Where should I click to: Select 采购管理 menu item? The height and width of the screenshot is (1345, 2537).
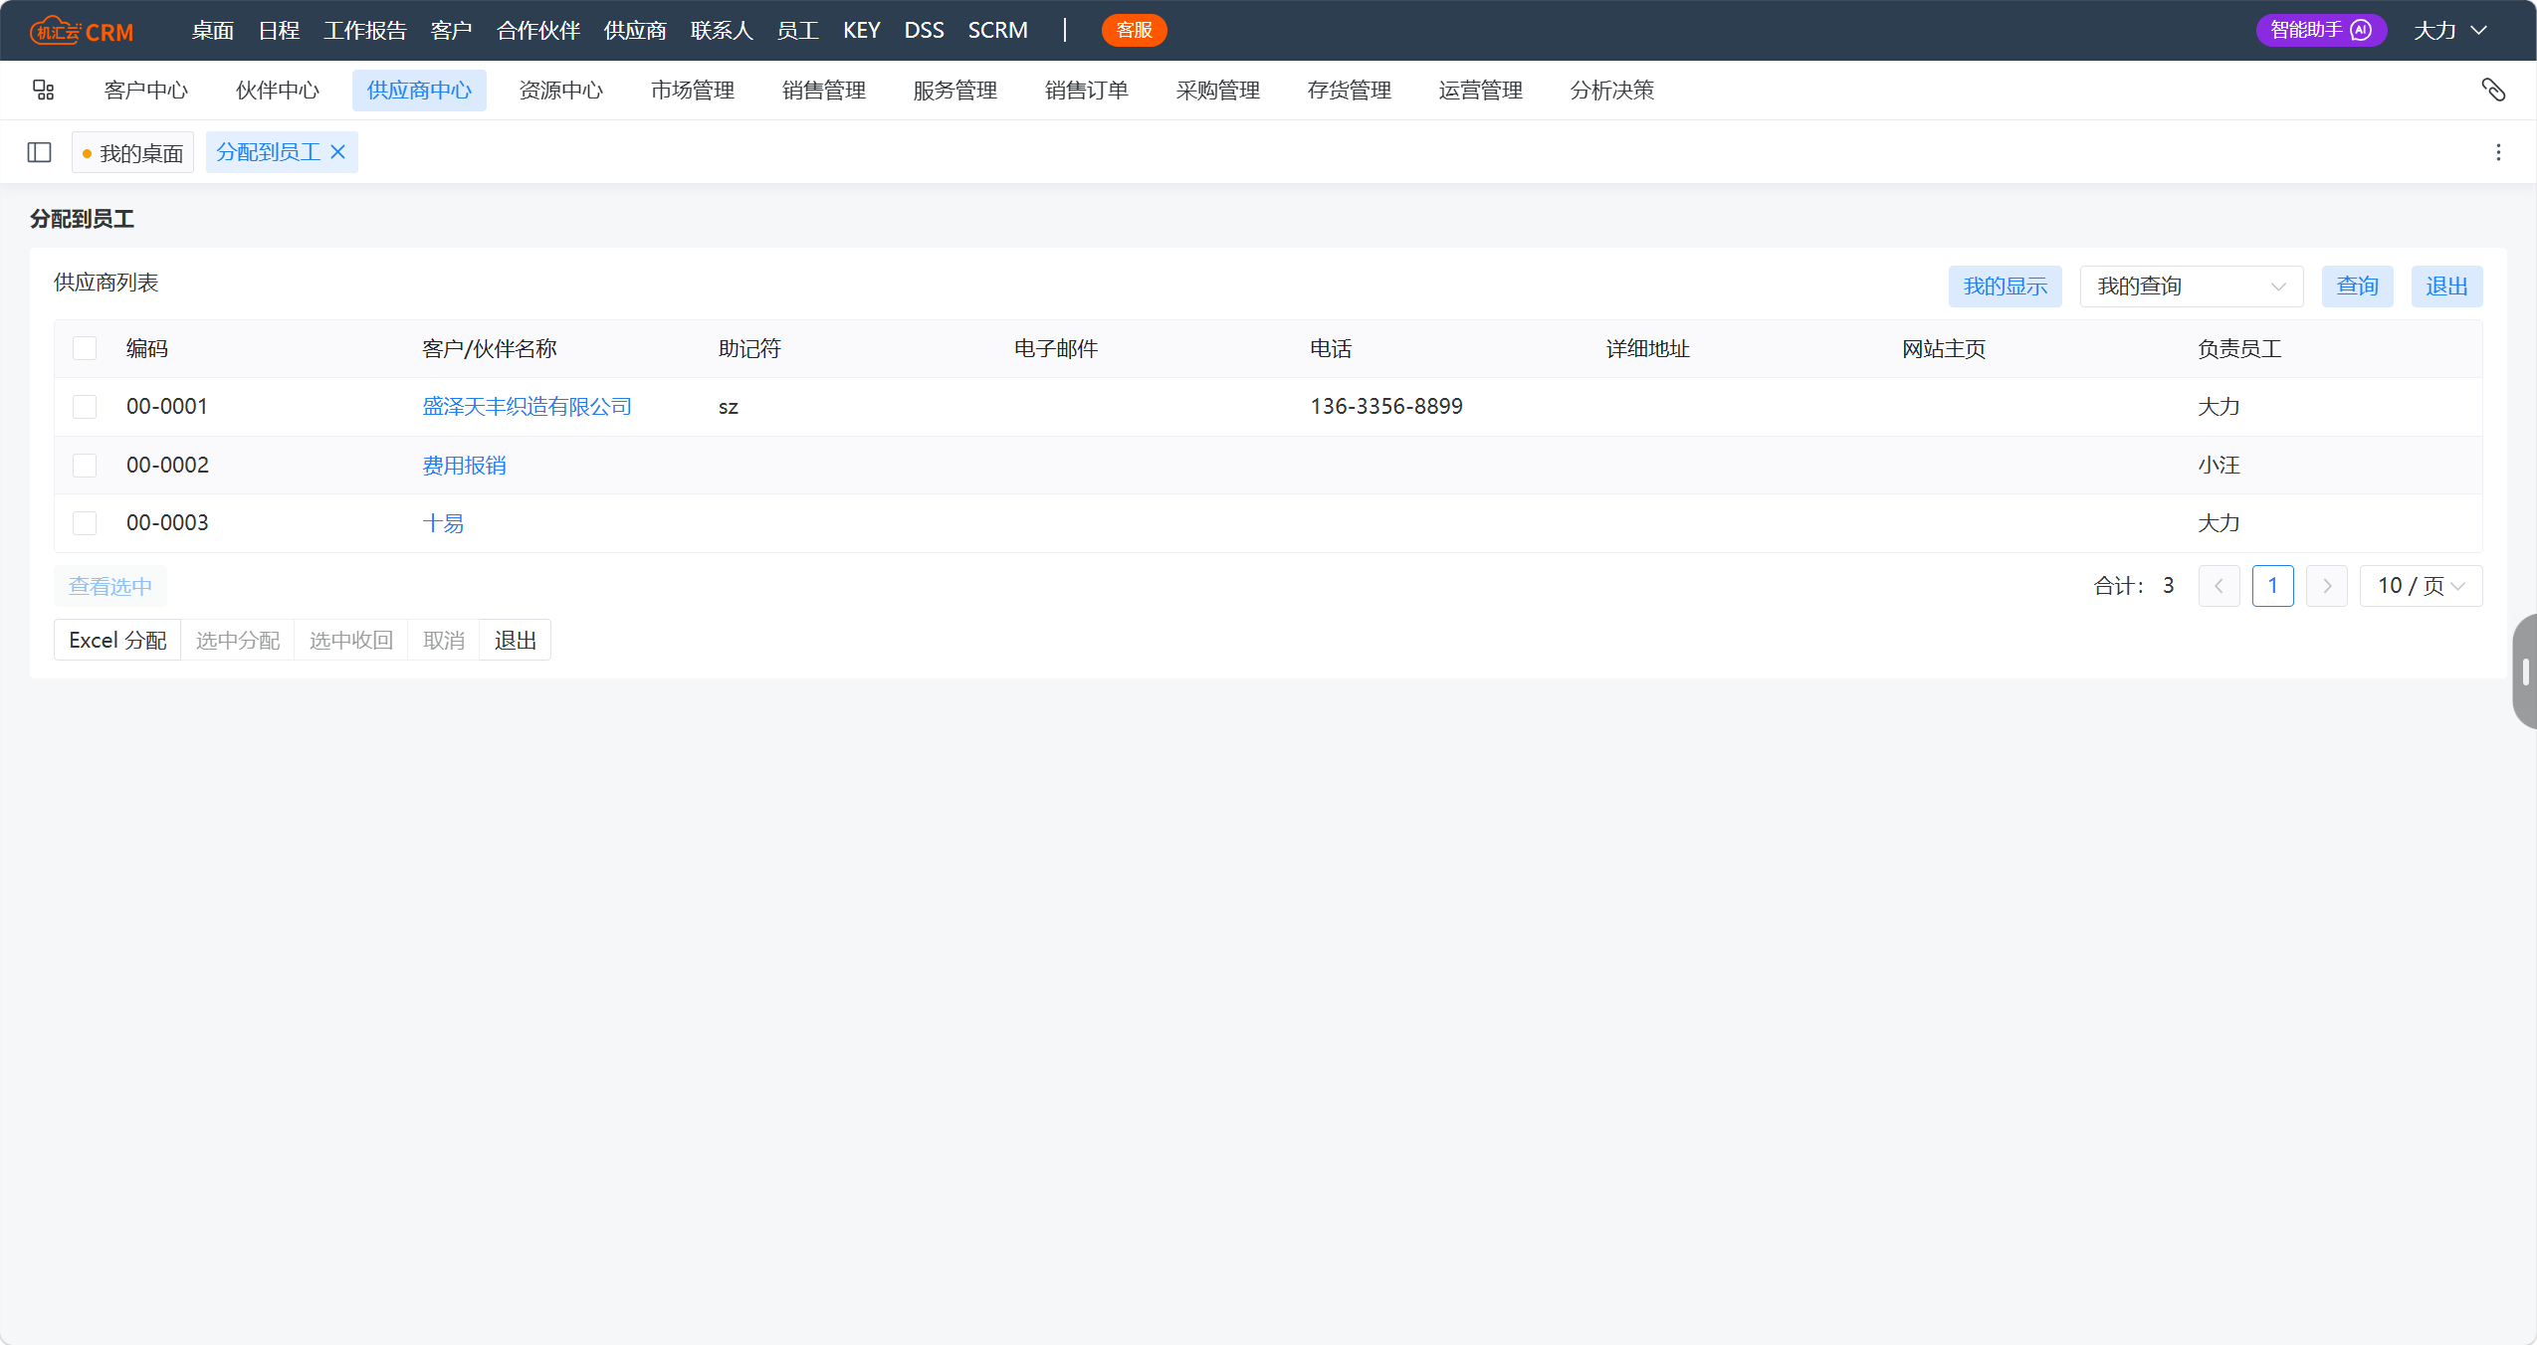click(1218, 91)
